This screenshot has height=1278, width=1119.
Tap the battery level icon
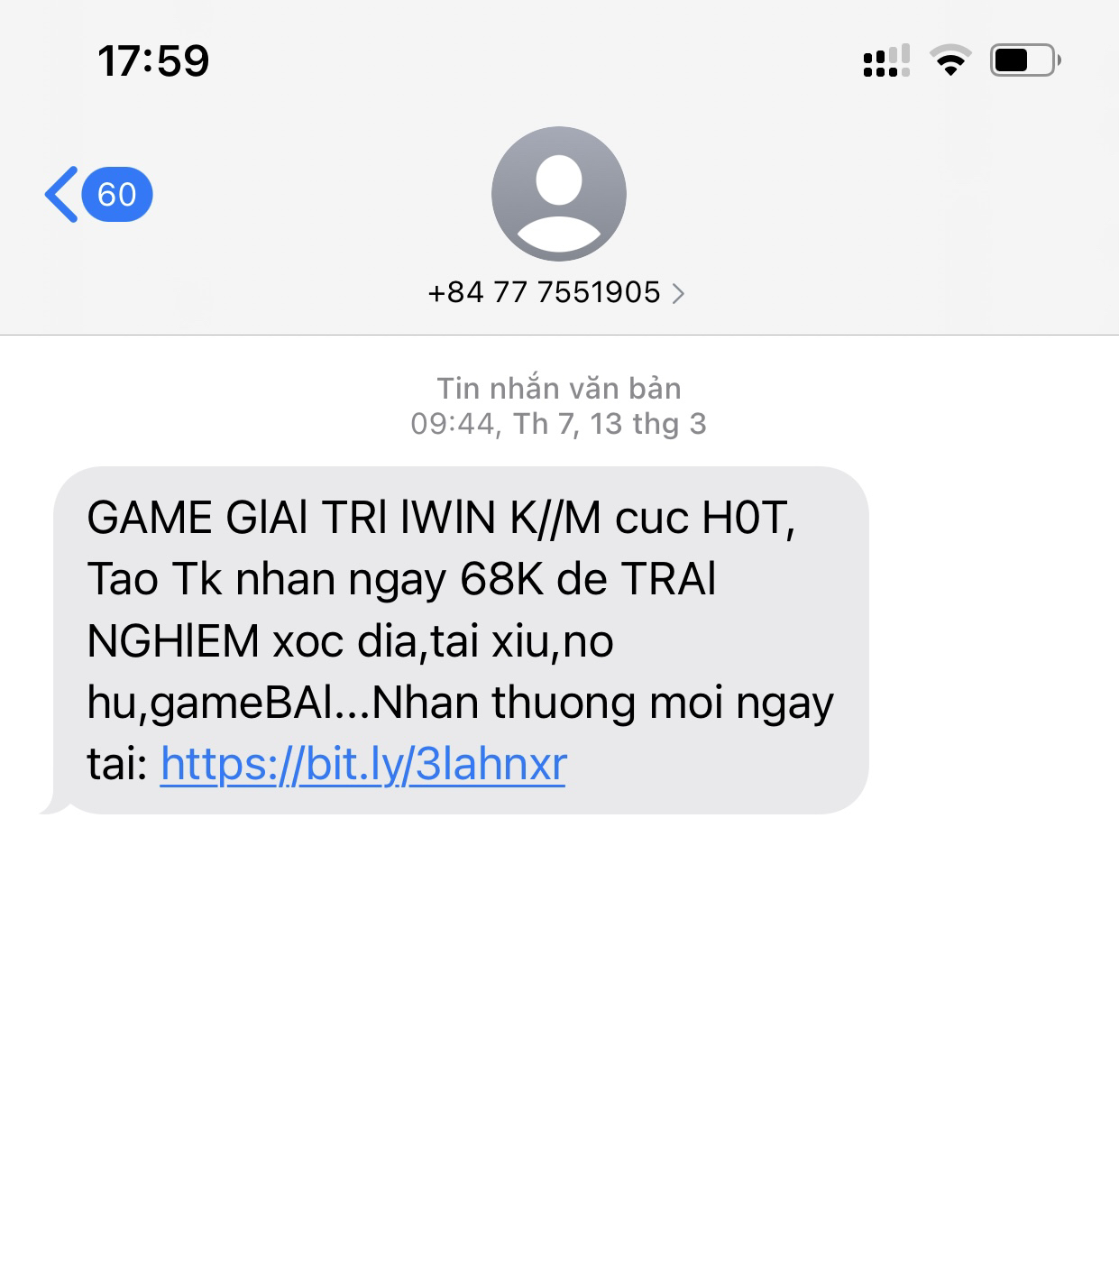pyautogui.click(x=1025, y=60)
